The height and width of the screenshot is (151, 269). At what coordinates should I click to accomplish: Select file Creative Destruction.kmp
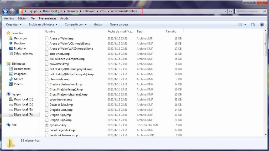(66, 84)
